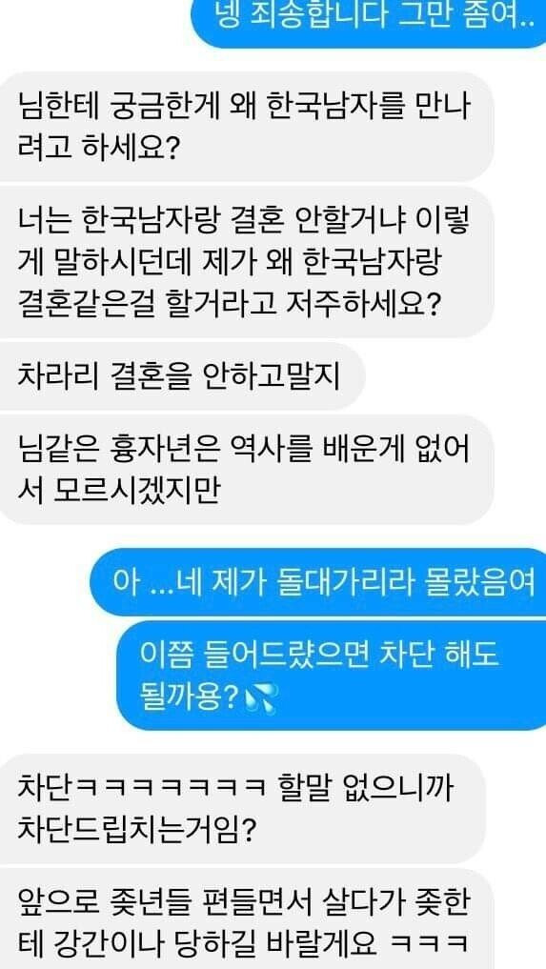The image size is (546, 969).
Task: Select the bottom gray bubble starting with '앞으로'
Action: coord(246,919)
